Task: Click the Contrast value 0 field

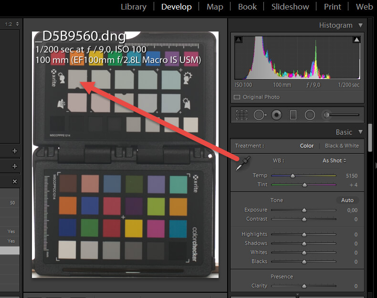Action: point(356,219)
